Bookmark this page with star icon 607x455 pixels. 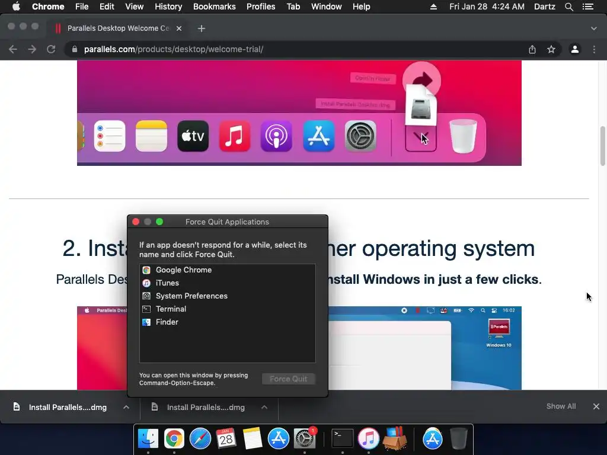pyautogui.click(x=551, y=49)
